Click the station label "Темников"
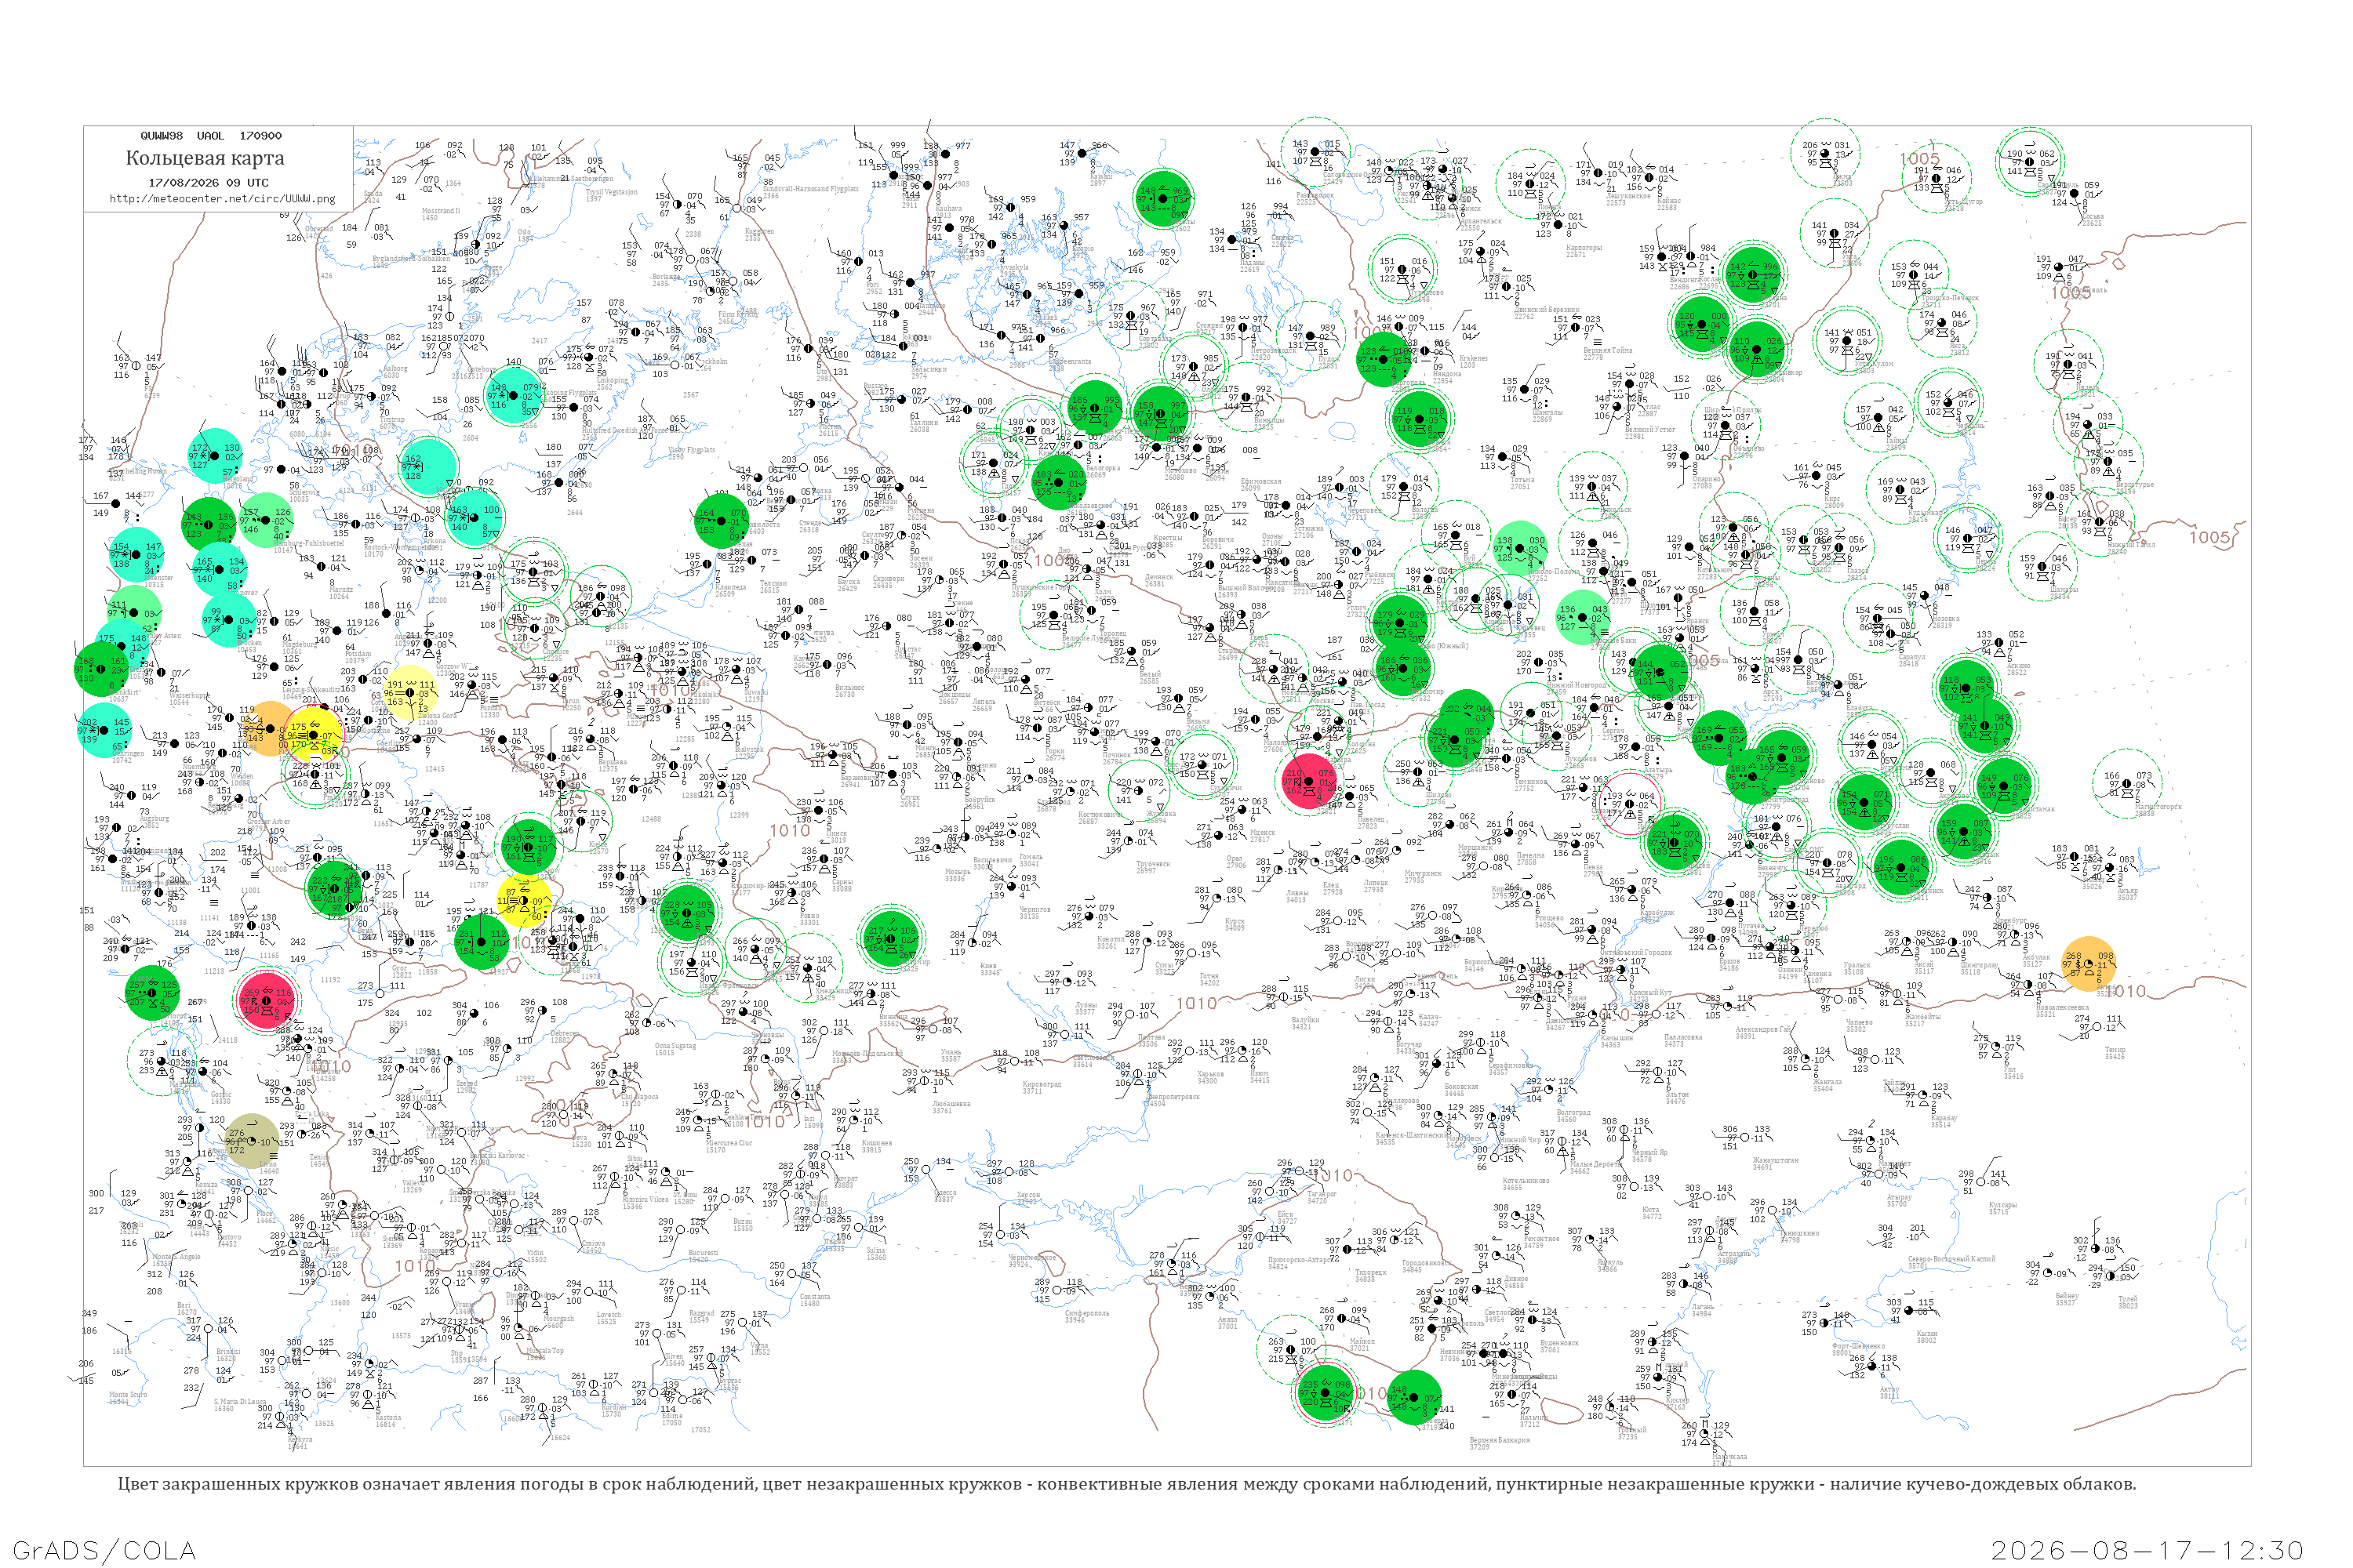The height and width of the screenshot is (1568, 2353). click(1531, 782)
